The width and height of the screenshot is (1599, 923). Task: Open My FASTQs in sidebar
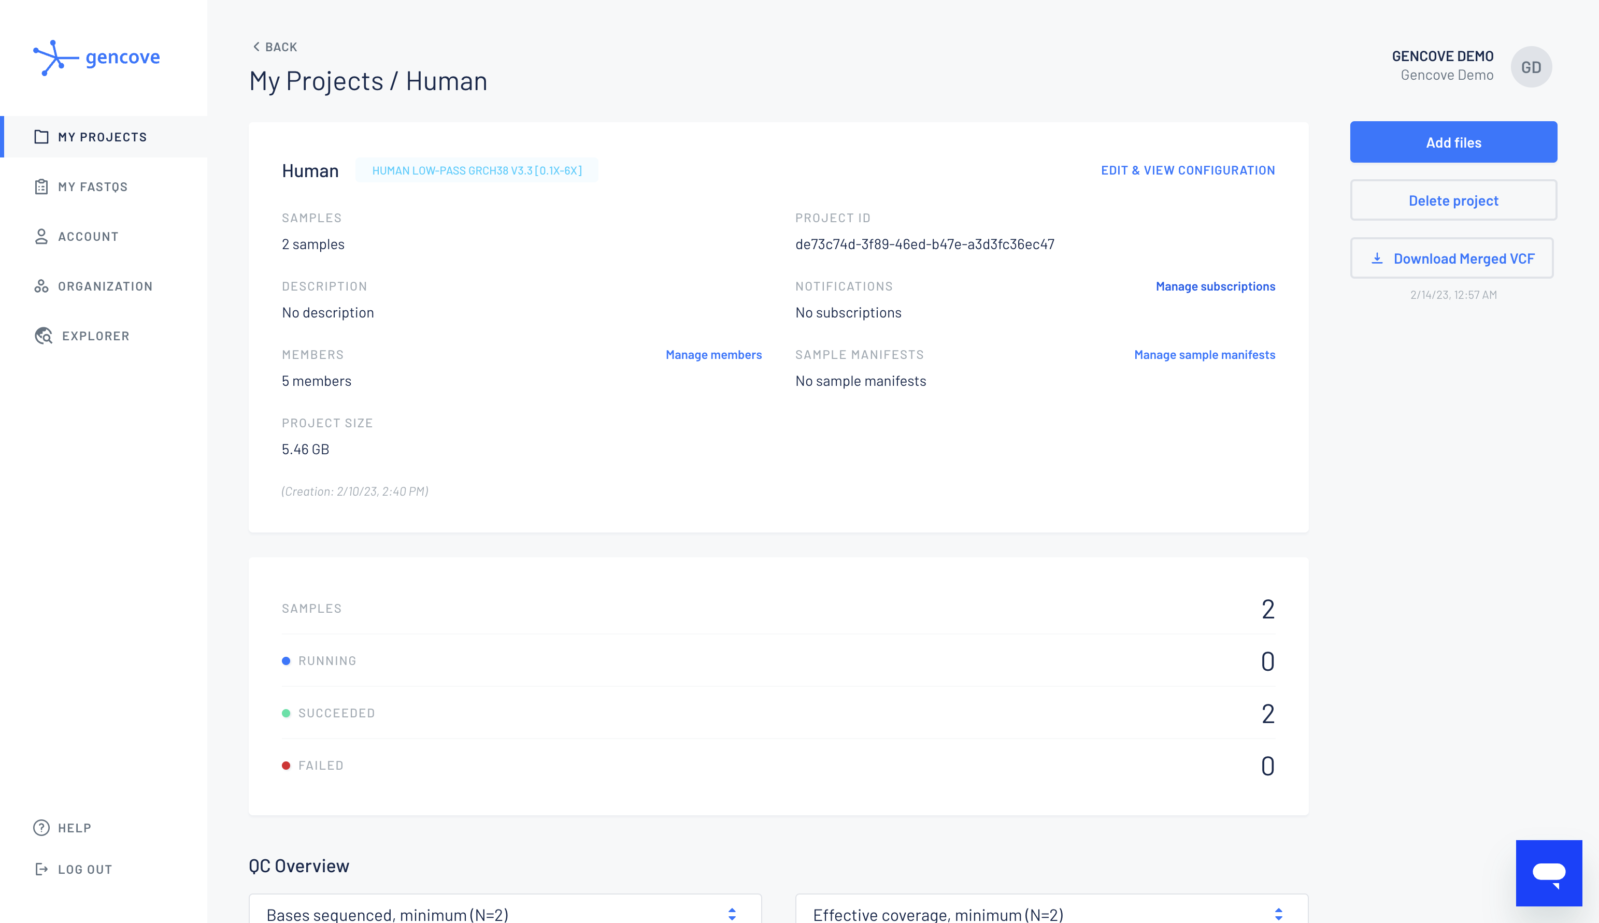(x=103, y=187)
